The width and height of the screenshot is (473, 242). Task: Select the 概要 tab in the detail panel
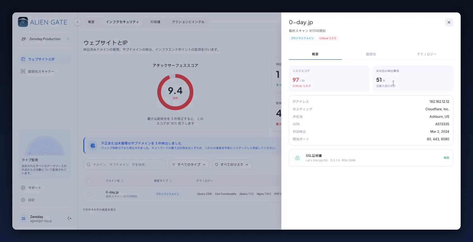(315, 54)
